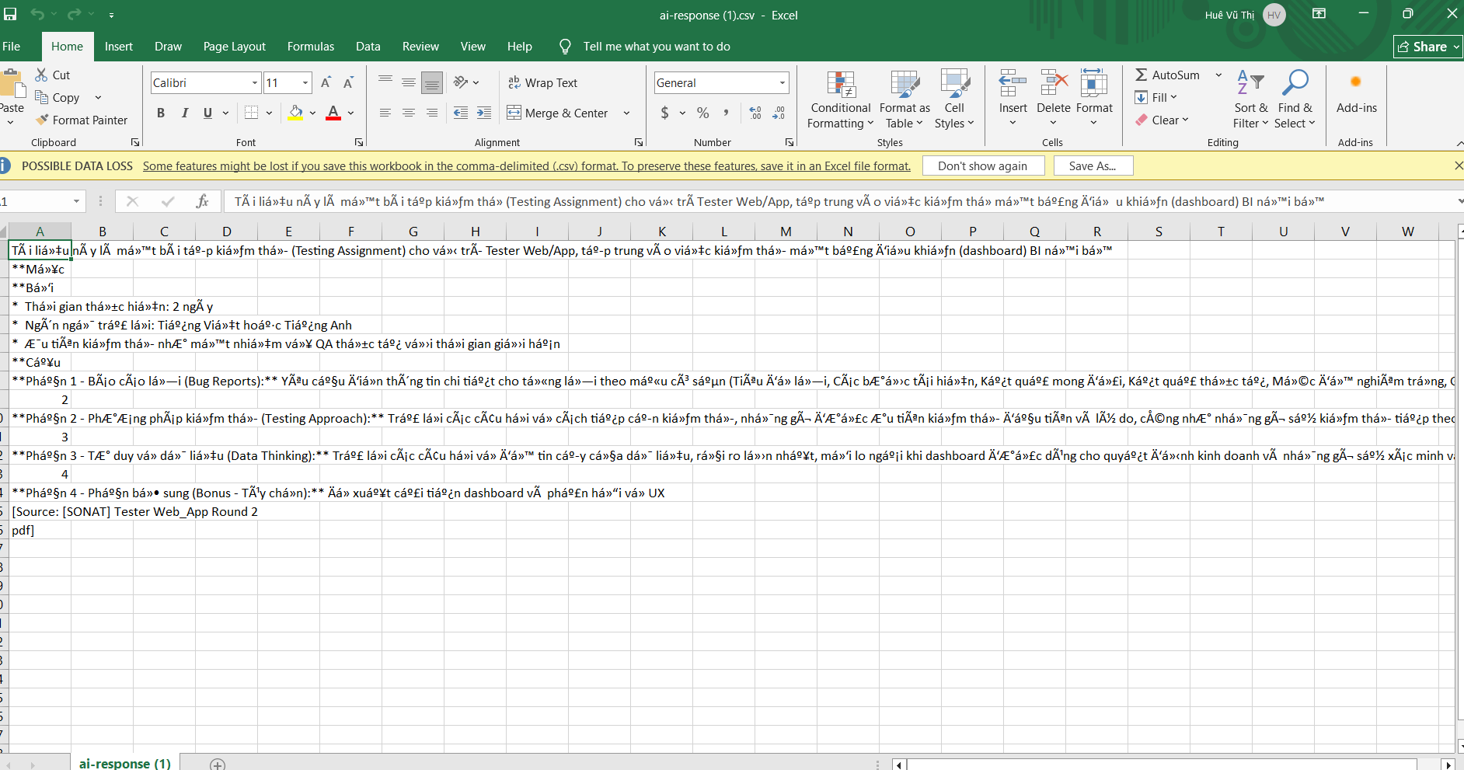Open the Page Layout tab

tap(234, 47)
